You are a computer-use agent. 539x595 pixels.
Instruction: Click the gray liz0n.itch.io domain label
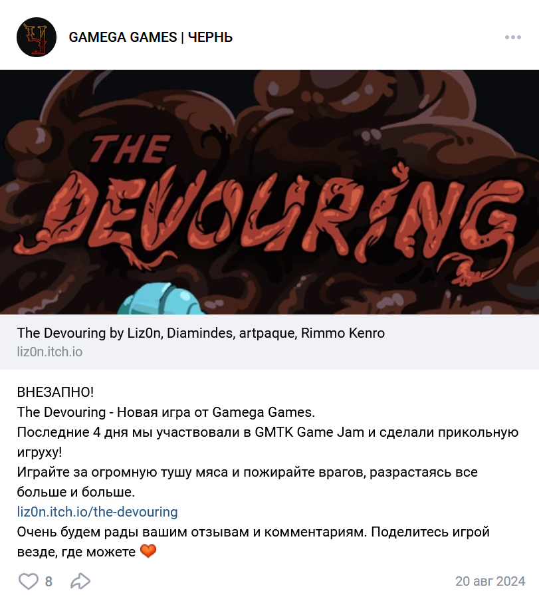coord(50,352)
